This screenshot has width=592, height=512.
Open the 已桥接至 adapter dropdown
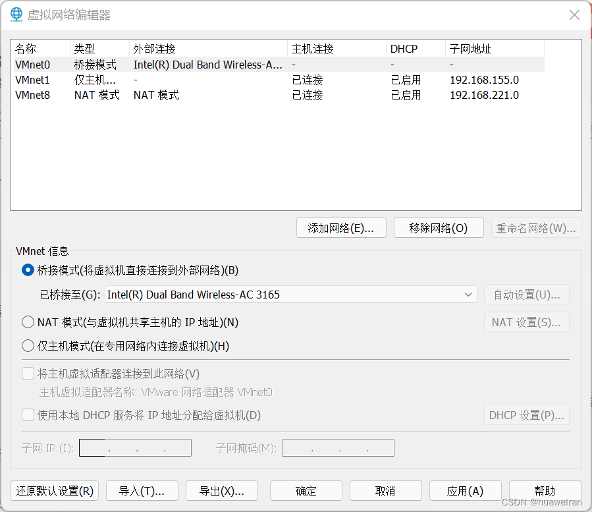click(x=290, y=295)
